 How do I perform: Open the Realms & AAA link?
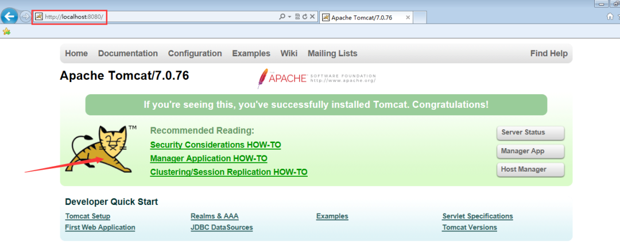pyautogui.click(x=214, y=216)
